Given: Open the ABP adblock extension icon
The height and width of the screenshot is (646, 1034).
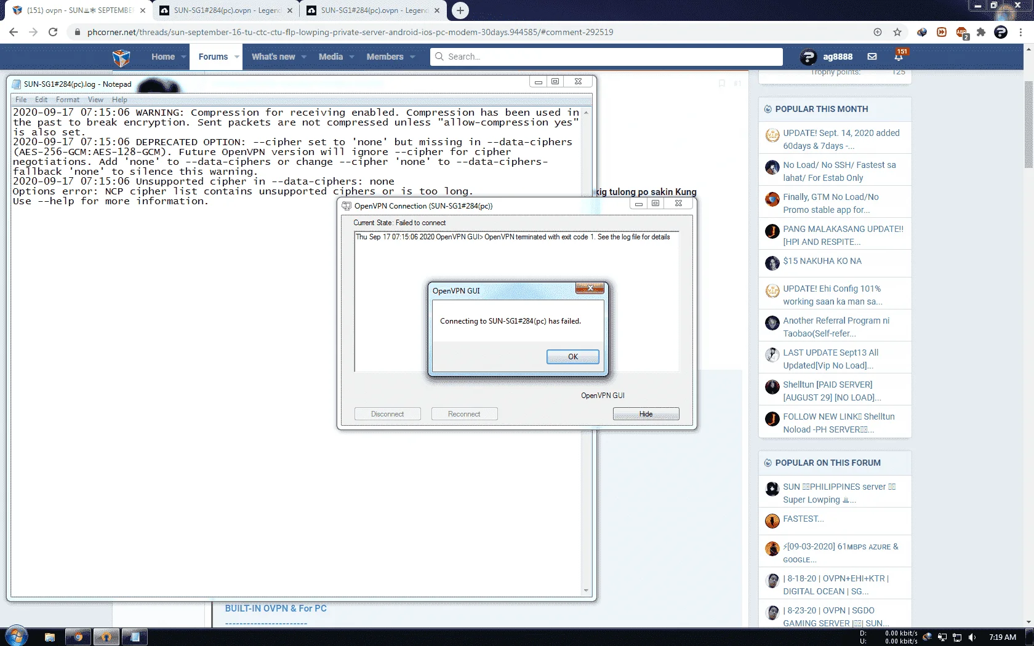Looking at the screenshot, I should [x=962, y=33].
